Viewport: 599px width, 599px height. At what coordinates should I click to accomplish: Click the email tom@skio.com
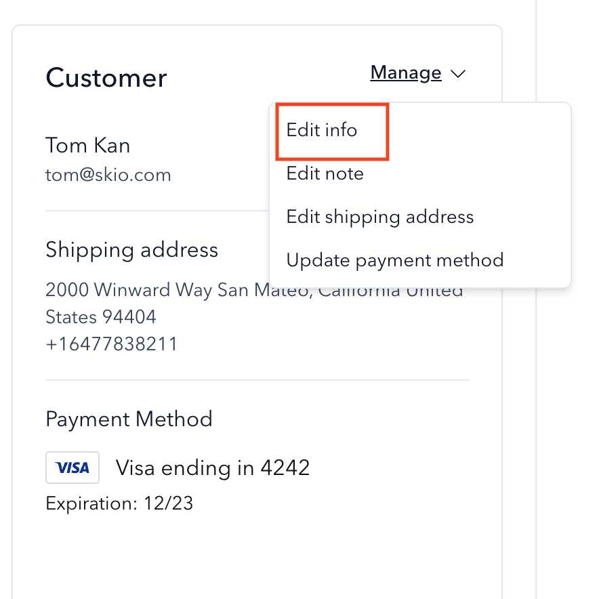coord(108,175)
